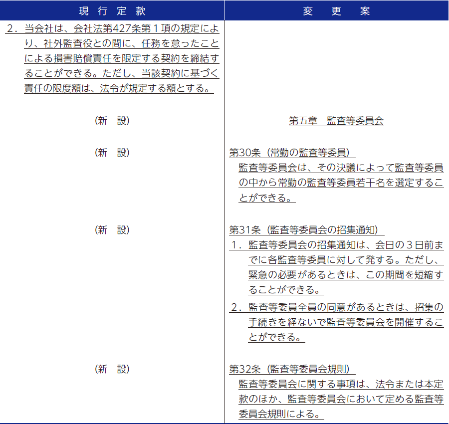
Task: Click the 第30条（常勤の監査等委員） heading
Action: 292,153
